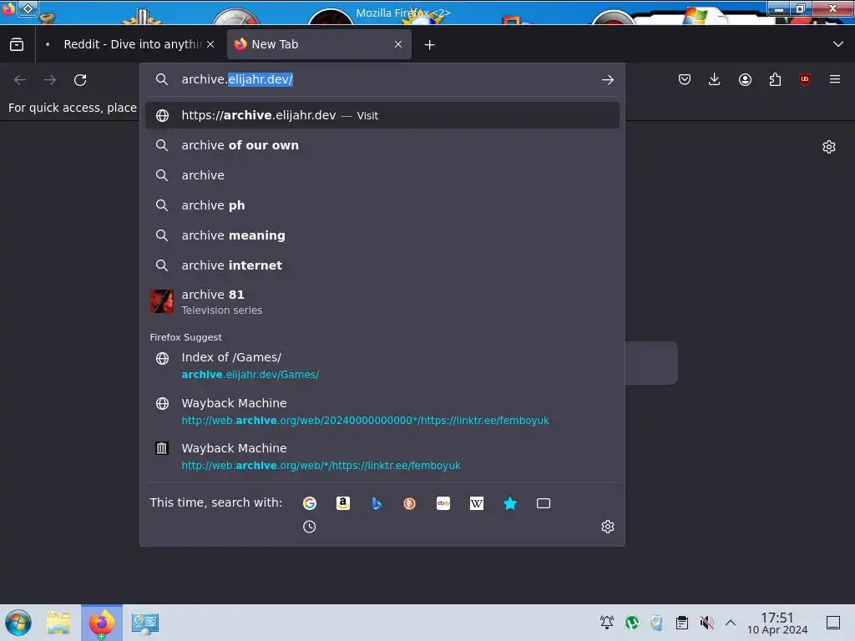Personalize new tab with gear icon
The width and height of the screenshot is (855, 641).
point(829,147)
